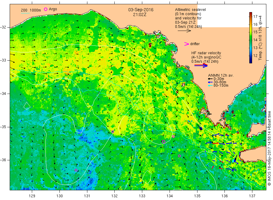Image resolution: width=273 pixels, height=200 pixels.
Task: Click the '(4-12h avg)noQC' legend line
Action: tap(207, 57)
